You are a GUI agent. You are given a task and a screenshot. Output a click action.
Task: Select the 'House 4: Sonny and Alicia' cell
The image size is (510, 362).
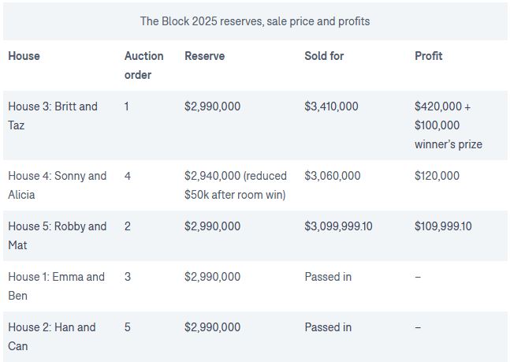click(x=57, y=185)
